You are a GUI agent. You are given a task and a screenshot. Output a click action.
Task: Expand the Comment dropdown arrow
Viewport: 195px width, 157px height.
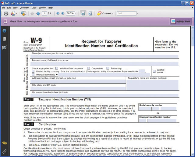pos(113,13)
